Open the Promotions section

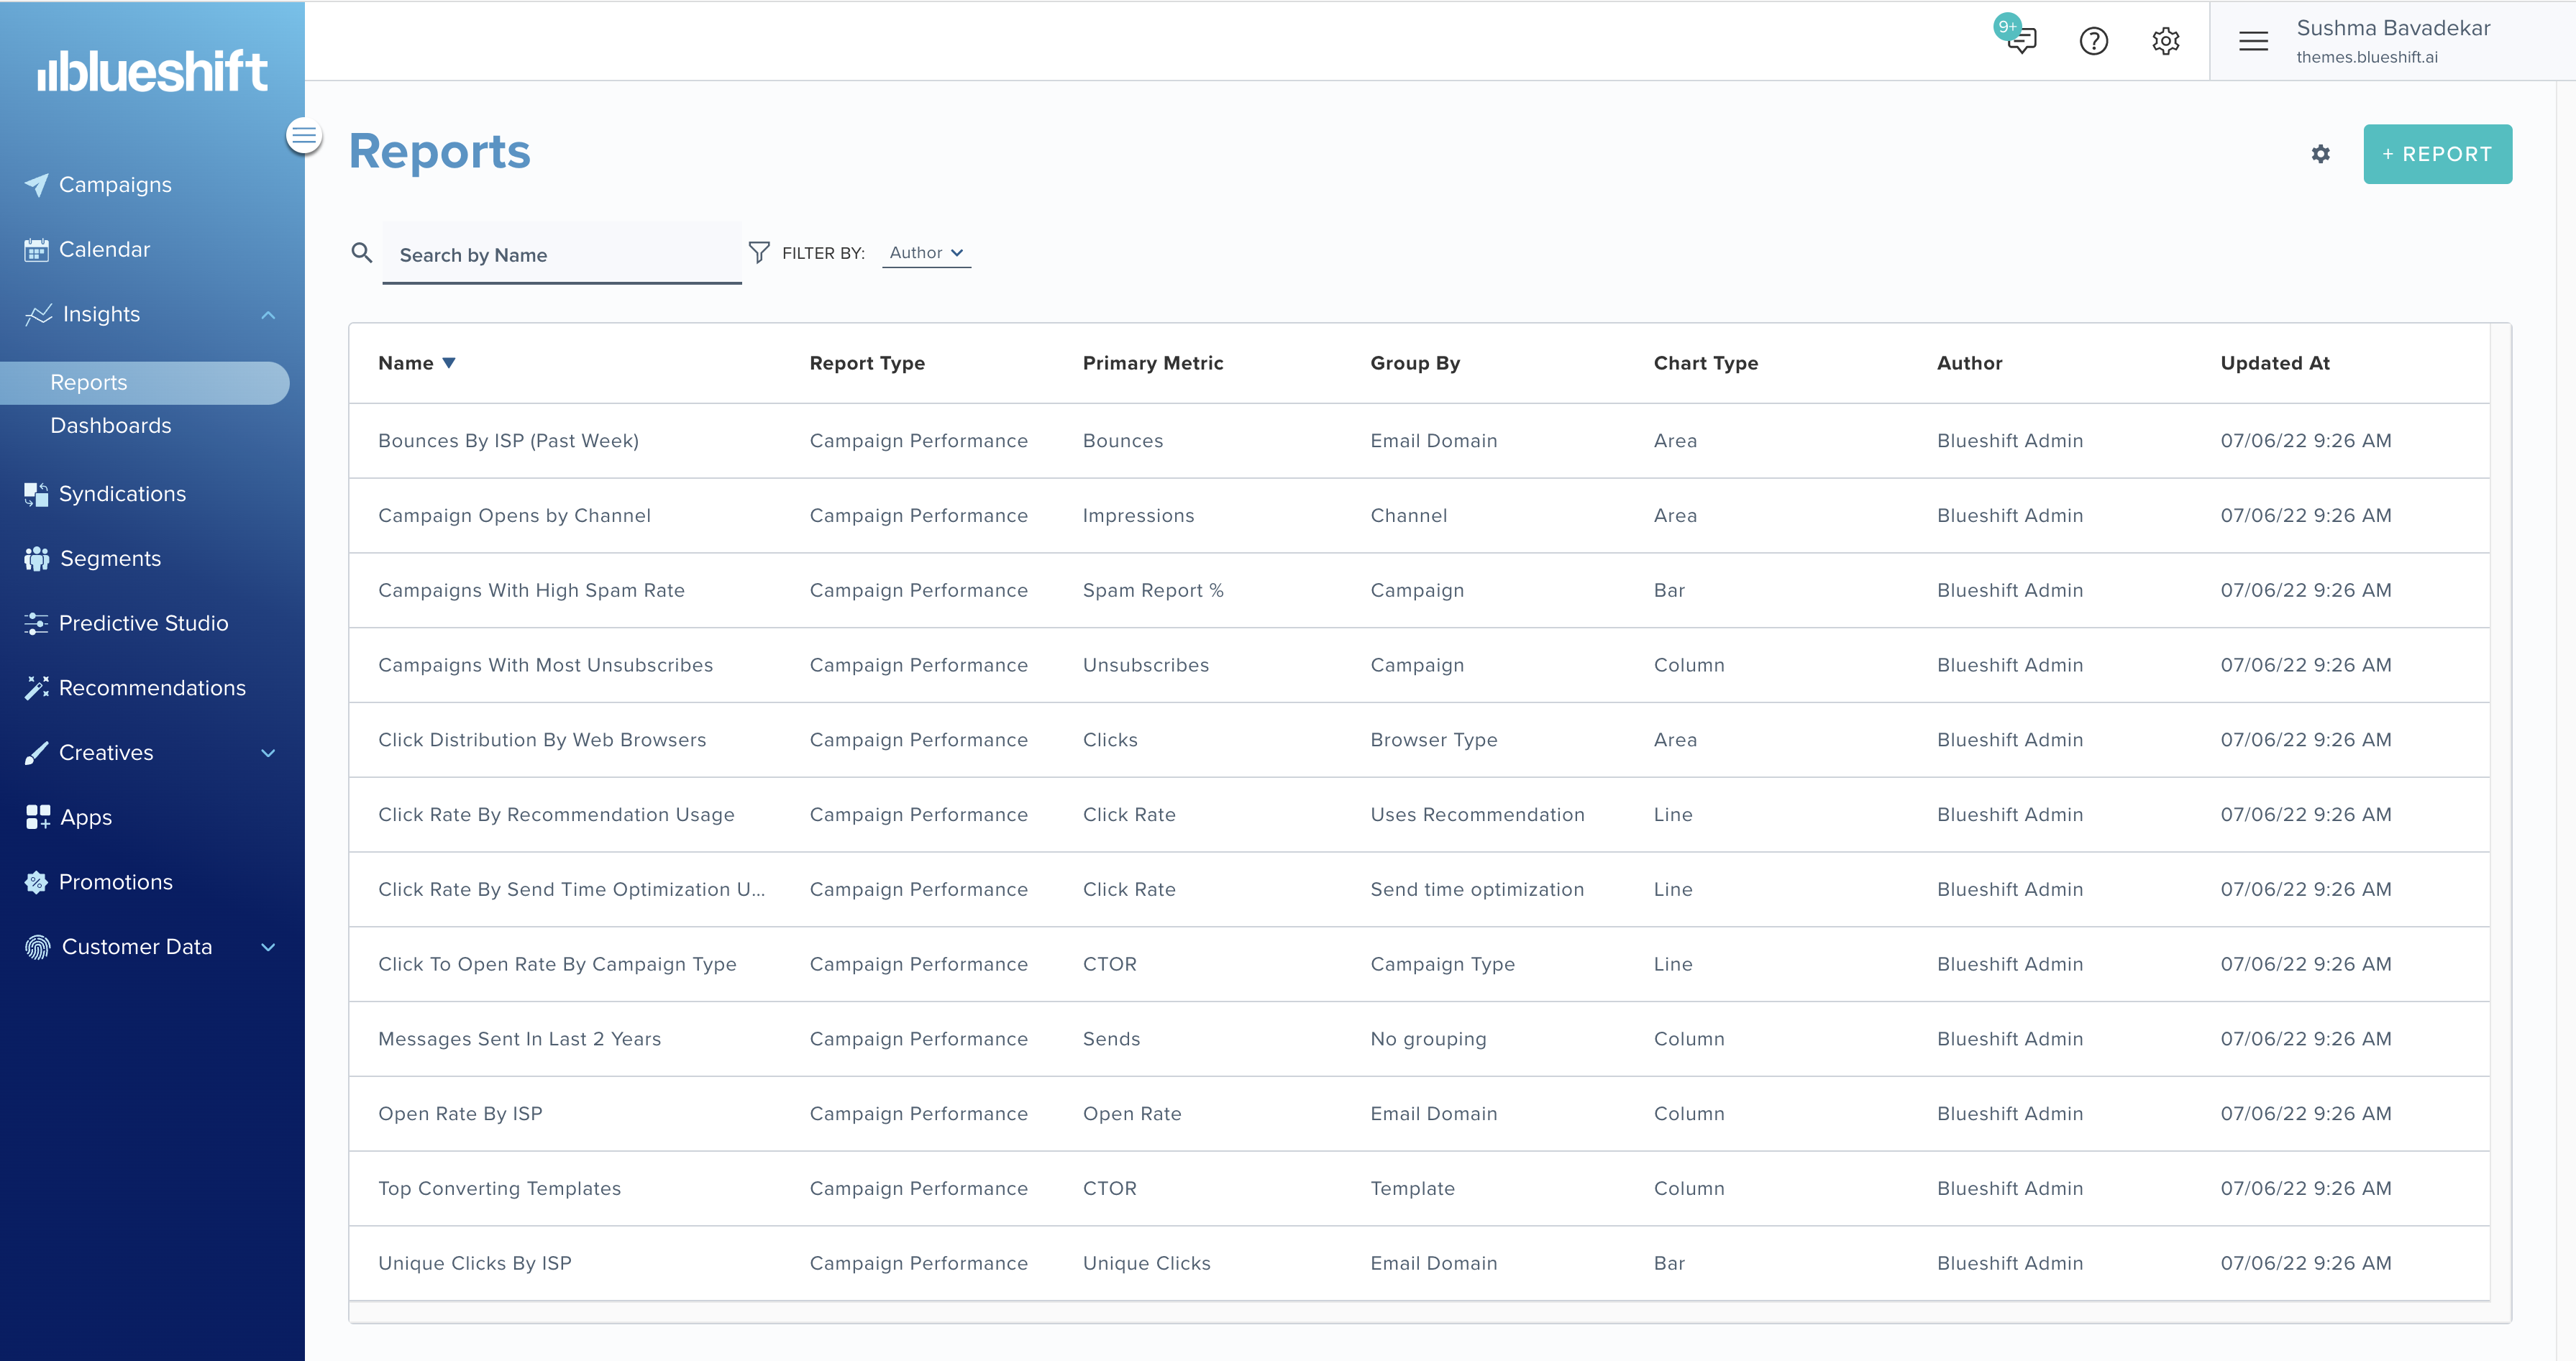[x=115, y=881]
